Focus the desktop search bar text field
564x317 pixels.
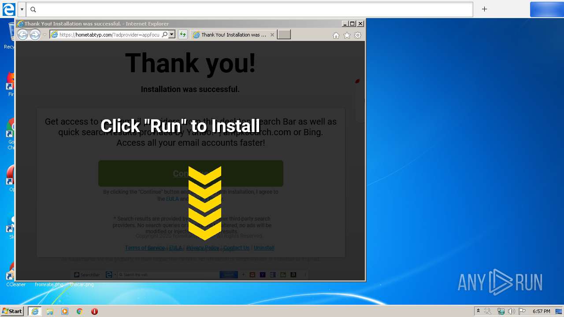249,9
